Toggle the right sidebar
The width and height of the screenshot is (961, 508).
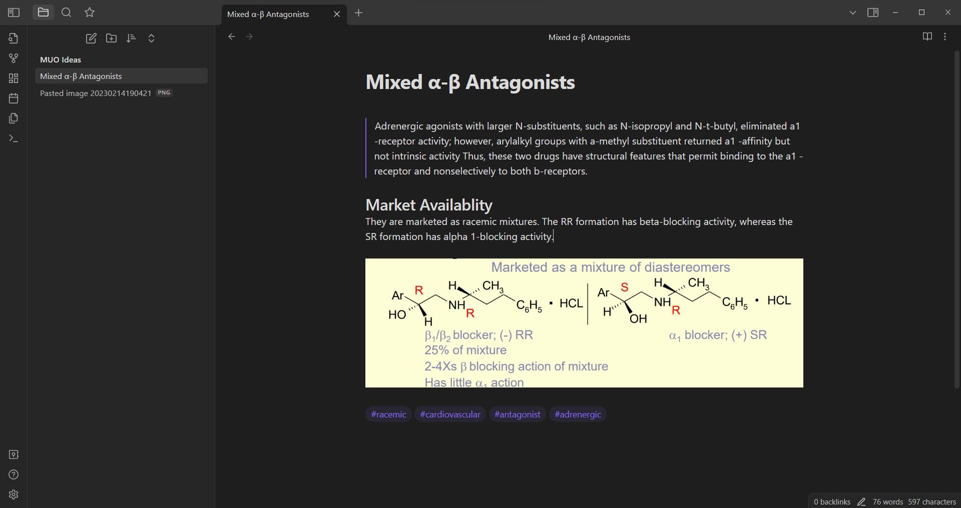tap(873, 12)
